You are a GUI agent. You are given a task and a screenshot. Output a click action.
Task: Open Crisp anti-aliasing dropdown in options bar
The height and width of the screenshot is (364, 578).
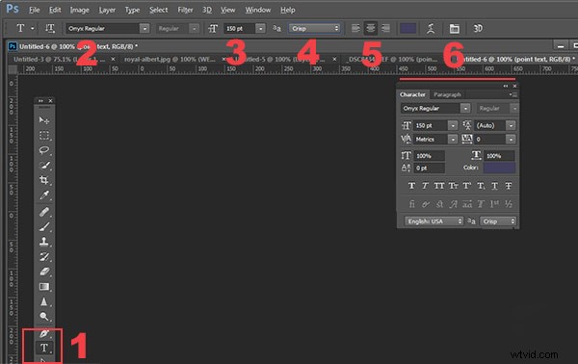pos(314,28)
